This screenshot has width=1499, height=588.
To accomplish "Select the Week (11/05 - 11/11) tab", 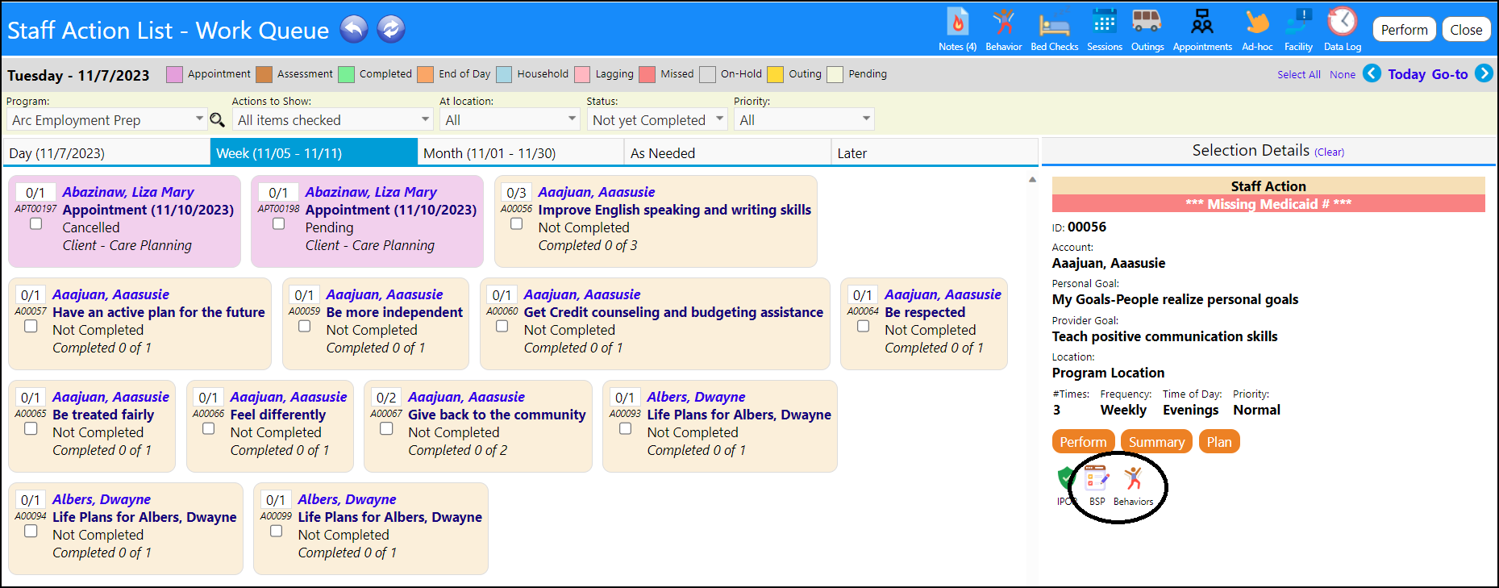I will [314, 152].
